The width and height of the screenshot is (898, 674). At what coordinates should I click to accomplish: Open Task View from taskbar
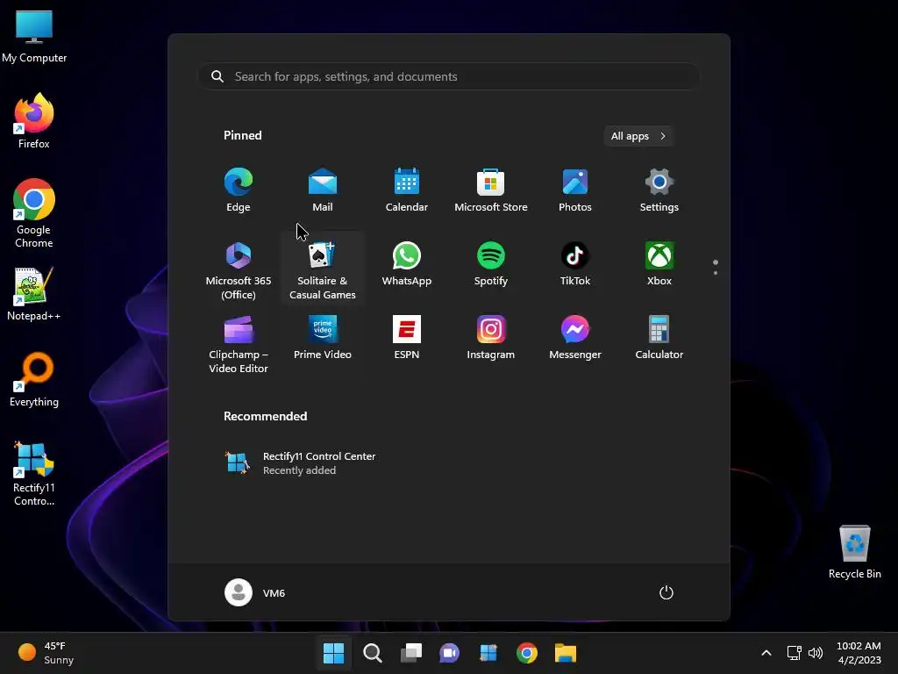411,653
